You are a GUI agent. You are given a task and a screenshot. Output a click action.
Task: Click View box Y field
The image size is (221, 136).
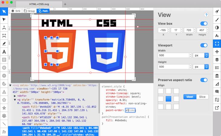176,30
